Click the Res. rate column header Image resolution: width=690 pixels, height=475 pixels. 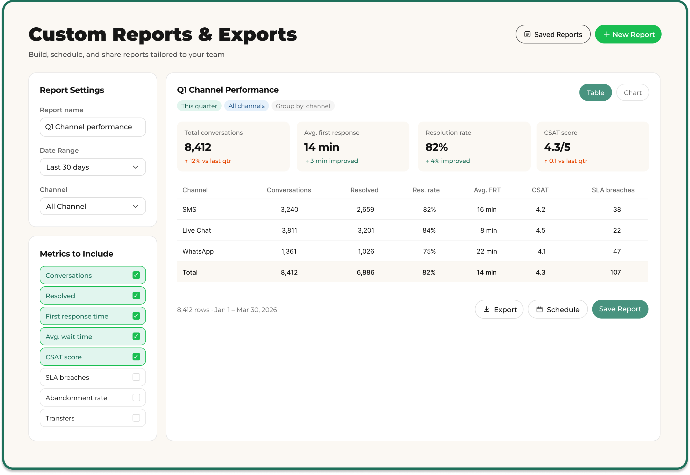pos(426,190)
